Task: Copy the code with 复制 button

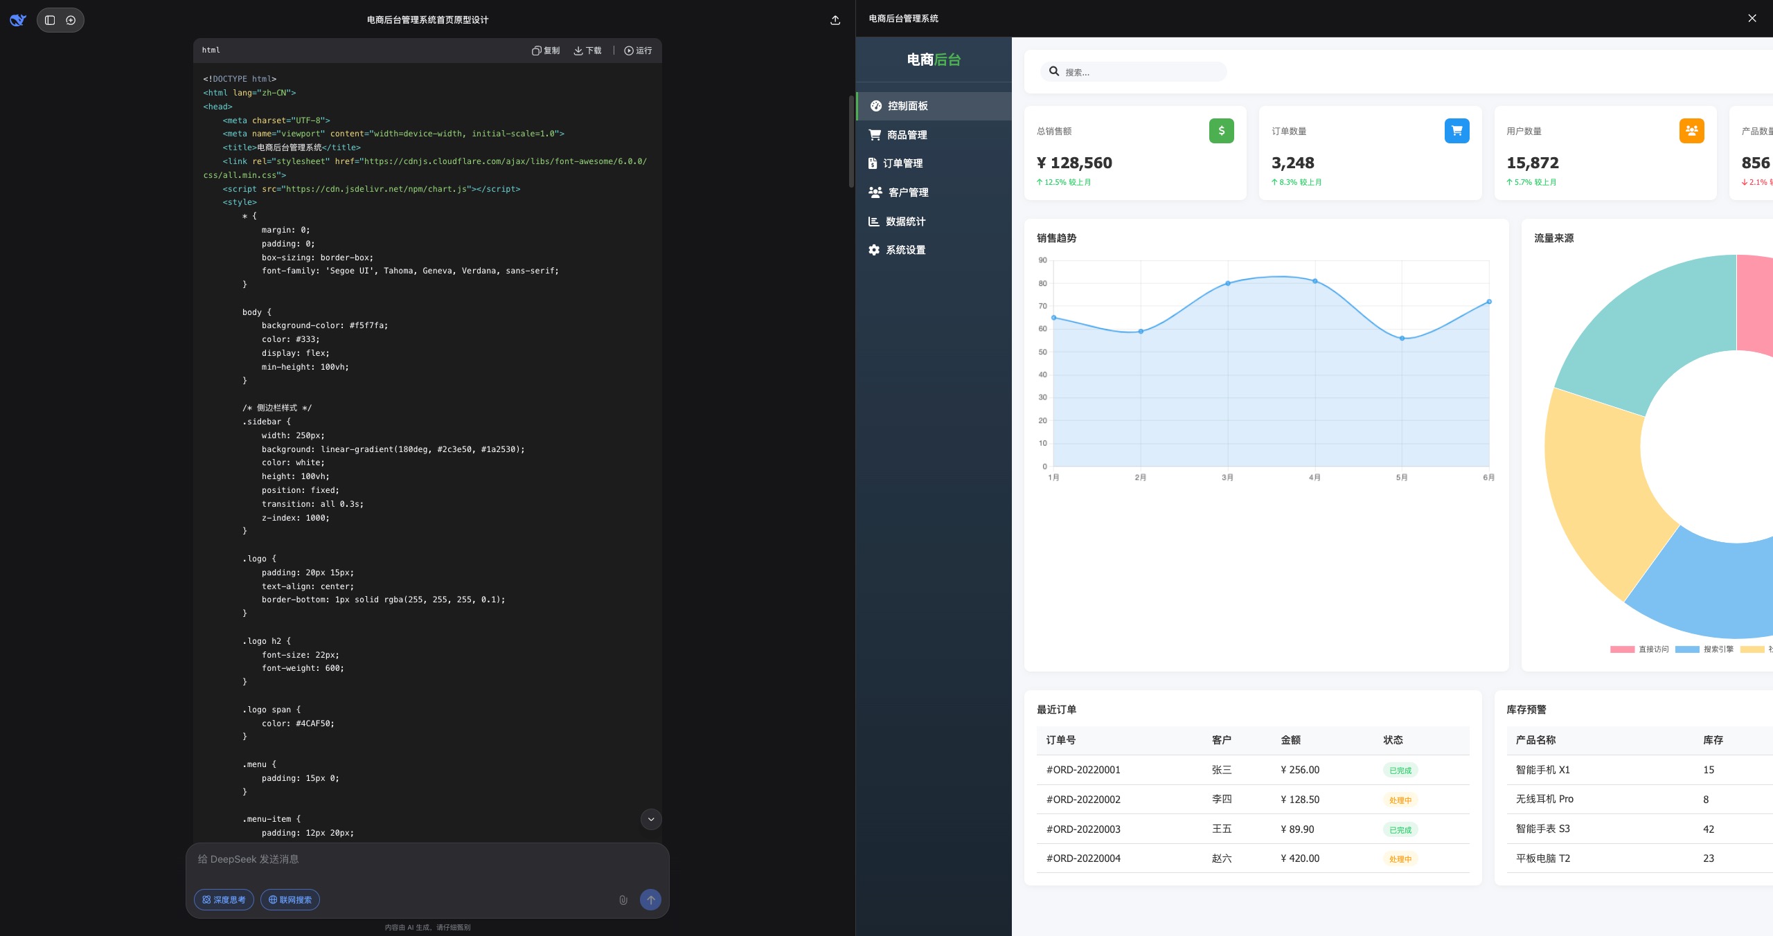Action: click(x=546, y=51)
